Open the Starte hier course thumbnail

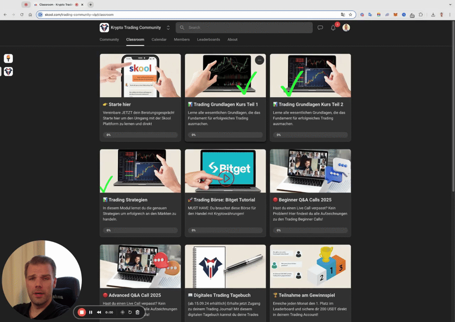tap(140, 75)
